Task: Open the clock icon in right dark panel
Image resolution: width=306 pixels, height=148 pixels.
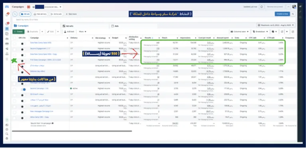Action: (x=300, y=17)
